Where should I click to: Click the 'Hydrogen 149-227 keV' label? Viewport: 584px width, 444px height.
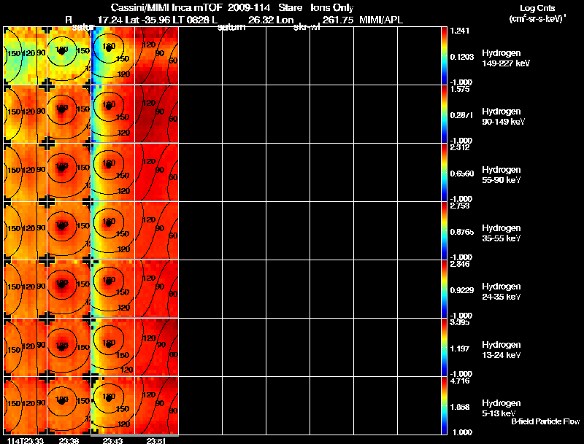pos(506,58)
